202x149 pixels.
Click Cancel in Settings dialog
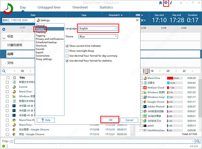(129, 120)
